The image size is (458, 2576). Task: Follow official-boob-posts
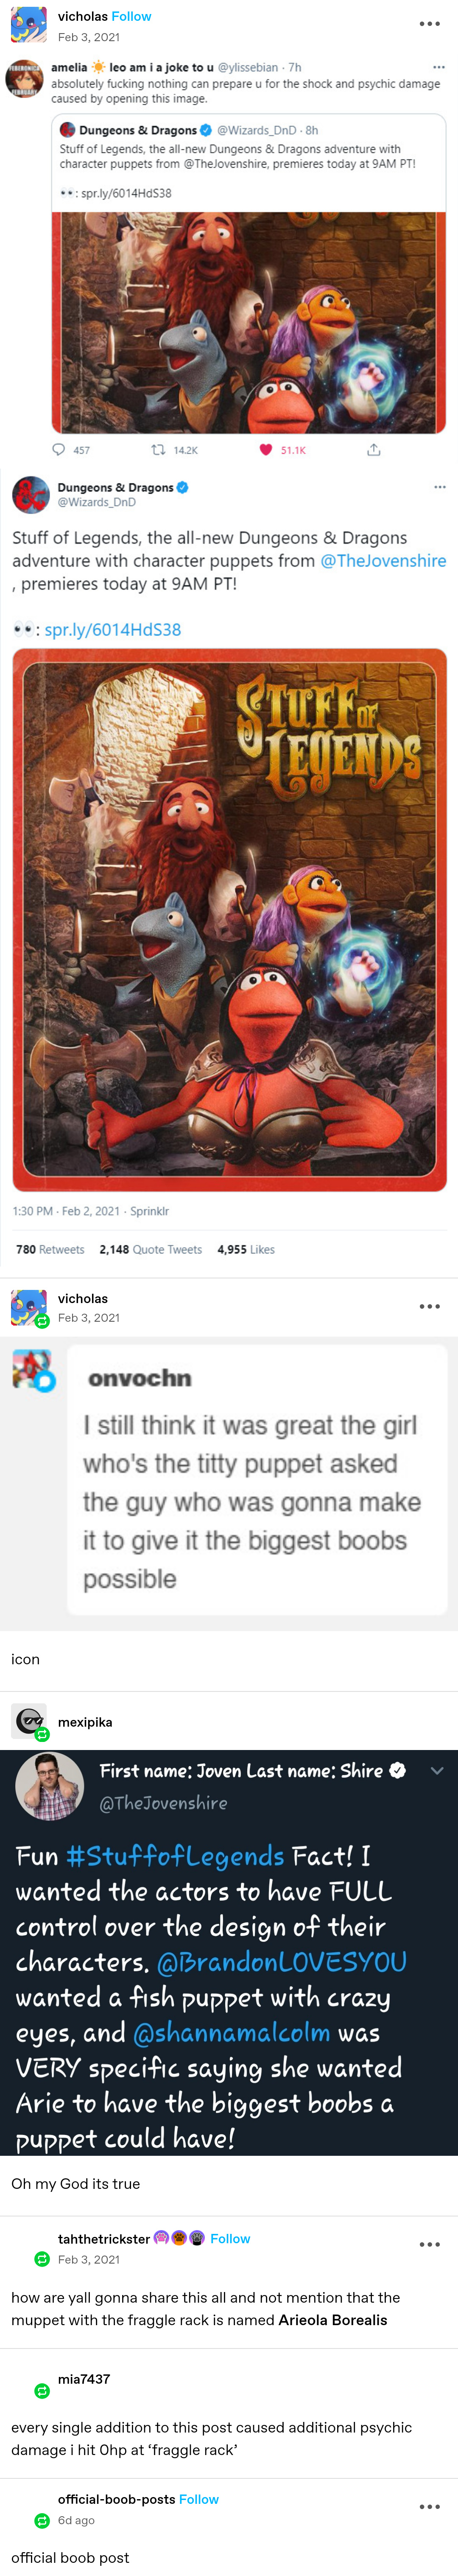pos(199,2499)
